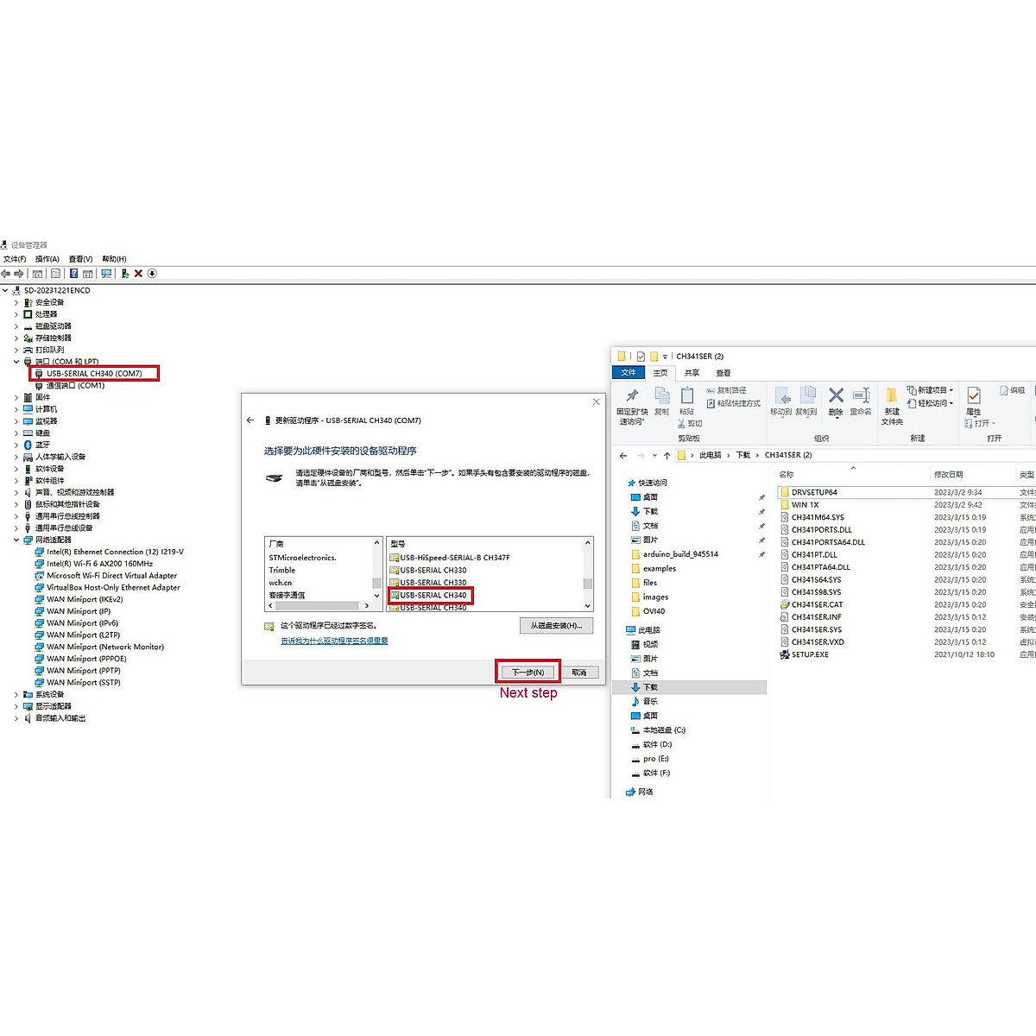
Task: Click the red X uninstall device toolbar icon
Action: pyautogui.click(x=138, y=274)
